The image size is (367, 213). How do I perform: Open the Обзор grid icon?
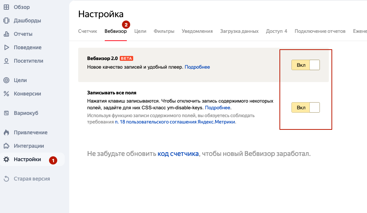[x=6, y=7]
